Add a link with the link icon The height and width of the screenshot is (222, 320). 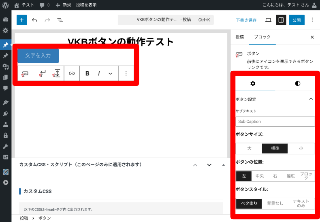72,73
